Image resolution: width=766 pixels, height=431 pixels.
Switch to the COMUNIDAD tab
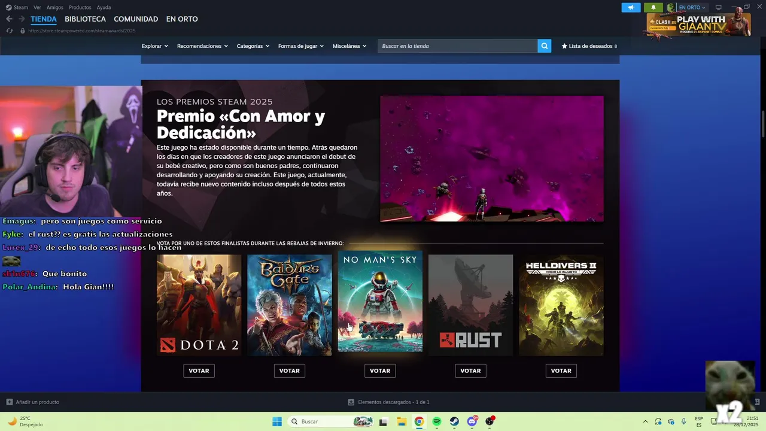(x=136, y=19)
